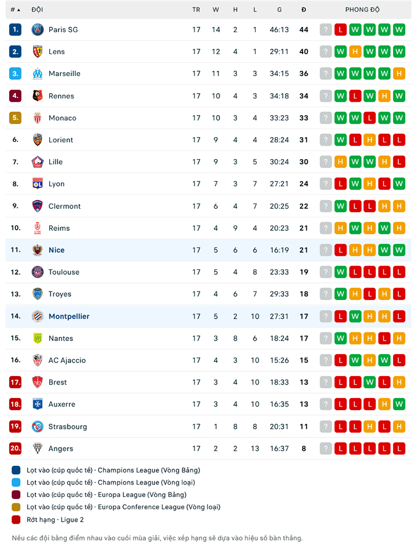
Task: Click the Paris SG club crest
Action: pyautogui.click(x=37, y=29)
